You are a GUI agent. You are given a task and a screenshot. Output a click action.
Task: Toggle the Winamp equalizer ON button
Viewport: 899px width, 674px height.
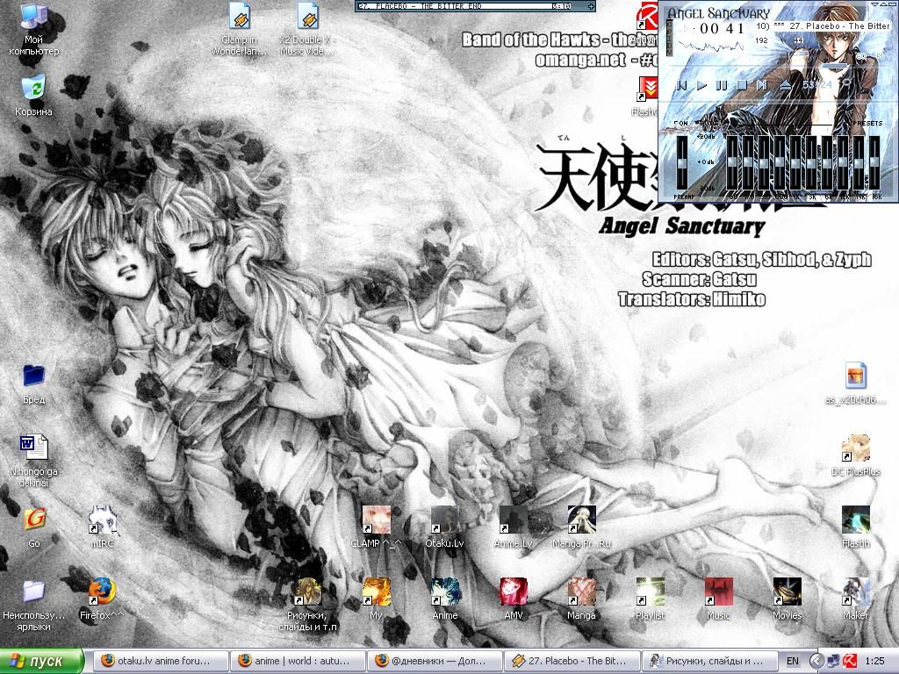(x=681, y=123)
